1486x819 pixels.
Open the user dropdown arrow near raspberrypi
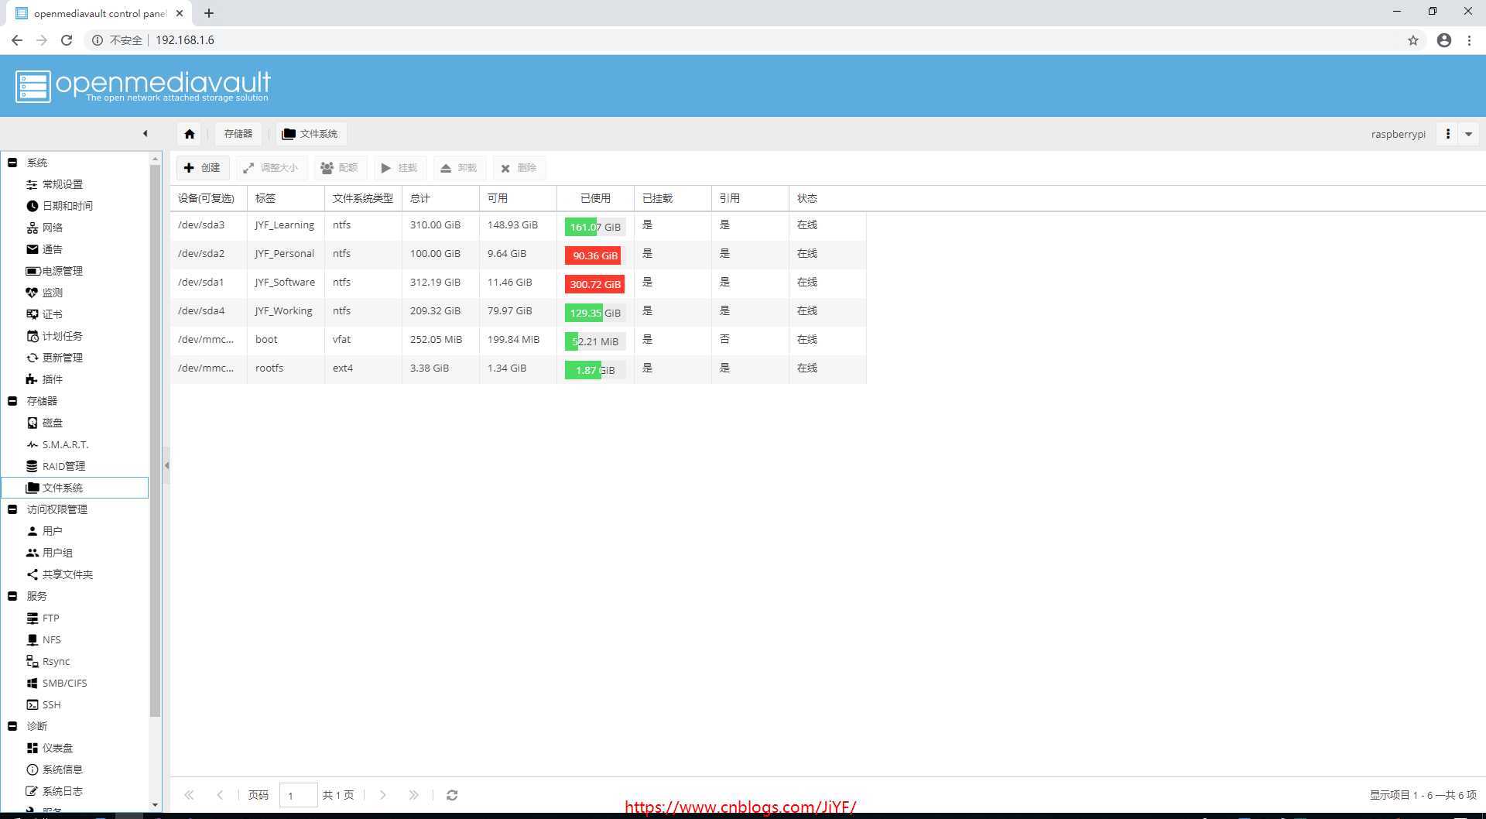click(x=1468, y=134)
